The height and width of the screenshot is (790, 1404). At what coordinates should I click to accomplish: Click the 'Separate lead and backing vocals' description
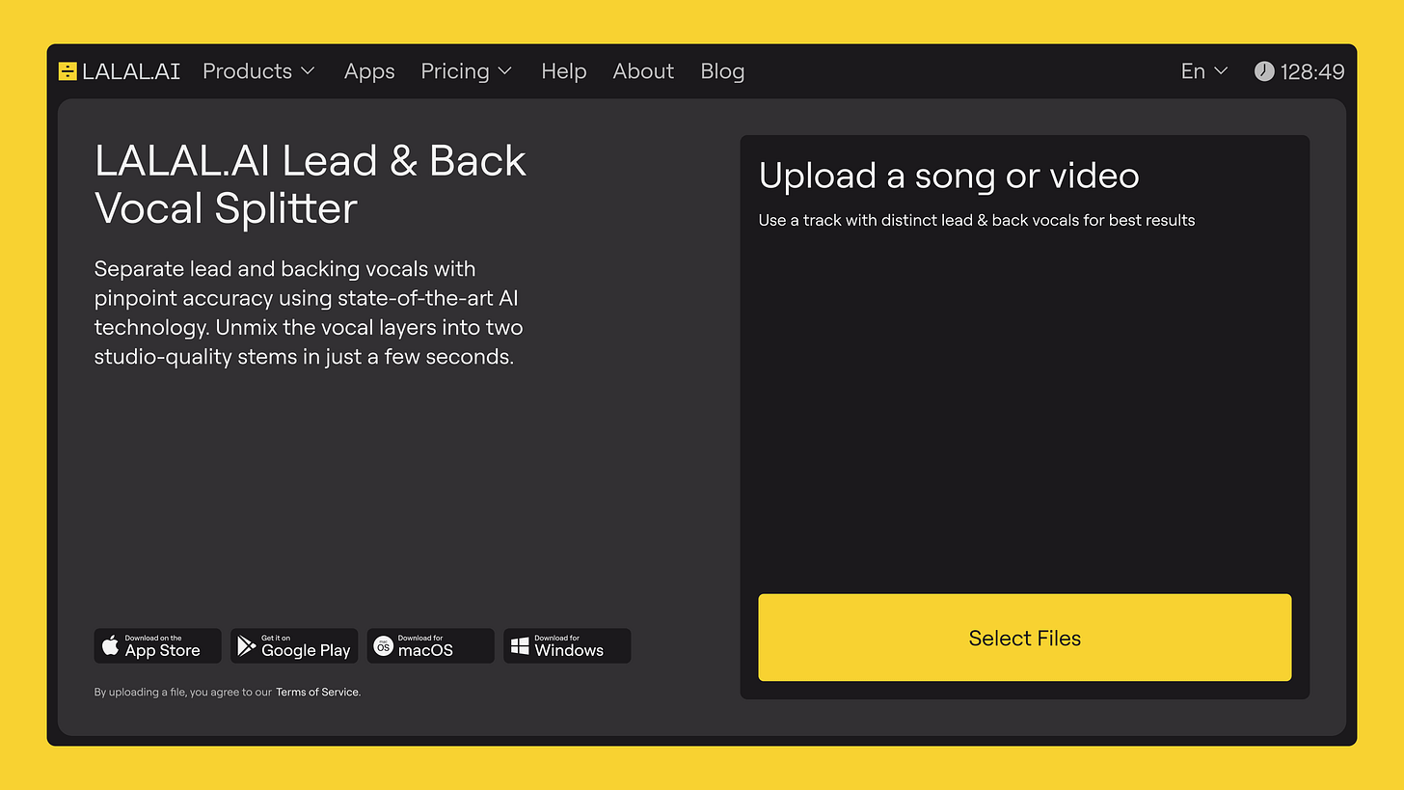pos(309,313)
